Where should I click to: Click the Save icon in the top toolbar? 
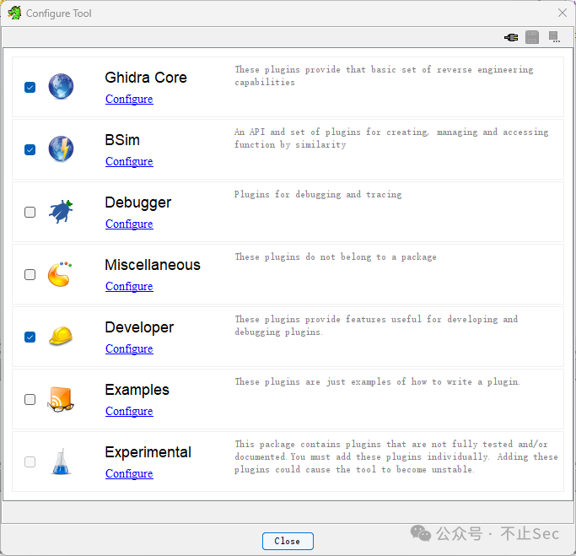point(532,37)
